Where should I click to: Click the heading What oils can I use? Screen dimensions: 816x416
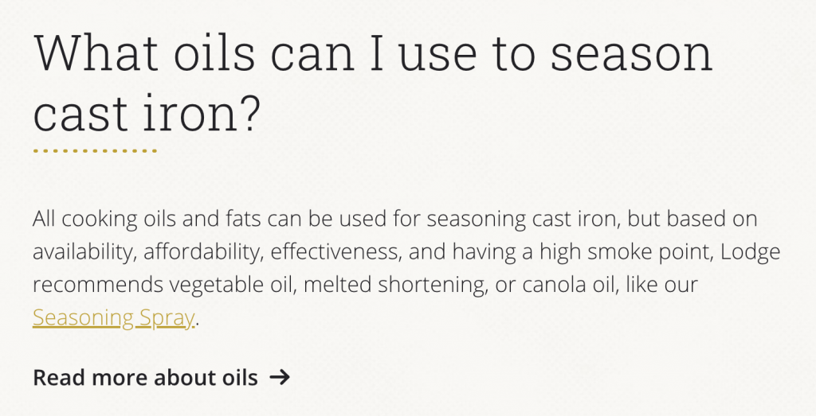tap(373, 83)
